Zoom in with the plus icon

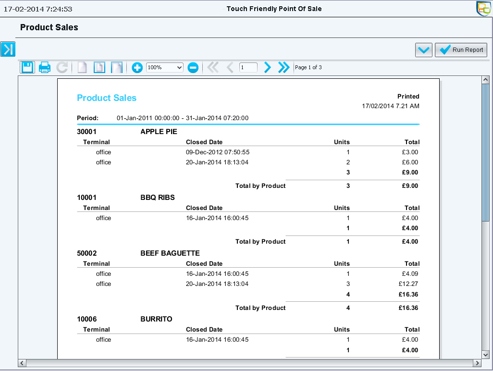pyautogui.click(x=137, y=68)
